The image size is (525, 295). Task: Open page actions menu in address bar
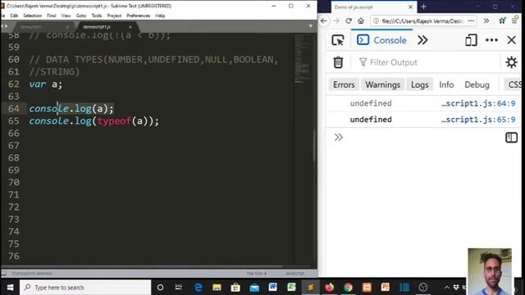click(x=471, y=20)
